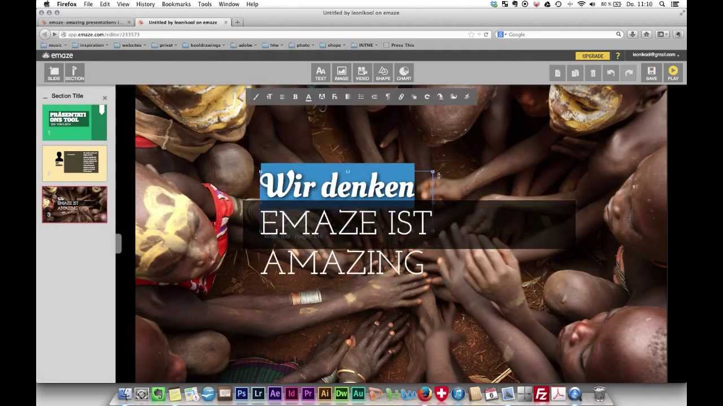Save the presentation
The image size is (723, 406).
651,72
